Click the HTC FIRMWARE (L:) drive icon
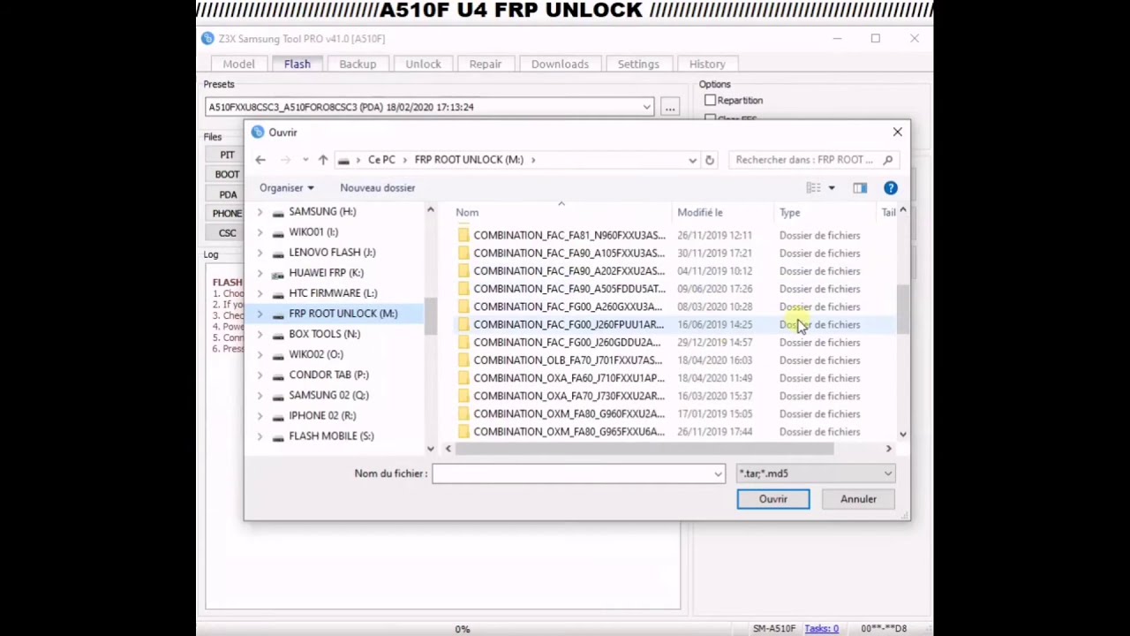This screenshot has height=636, width=1130. click(278, 293)
